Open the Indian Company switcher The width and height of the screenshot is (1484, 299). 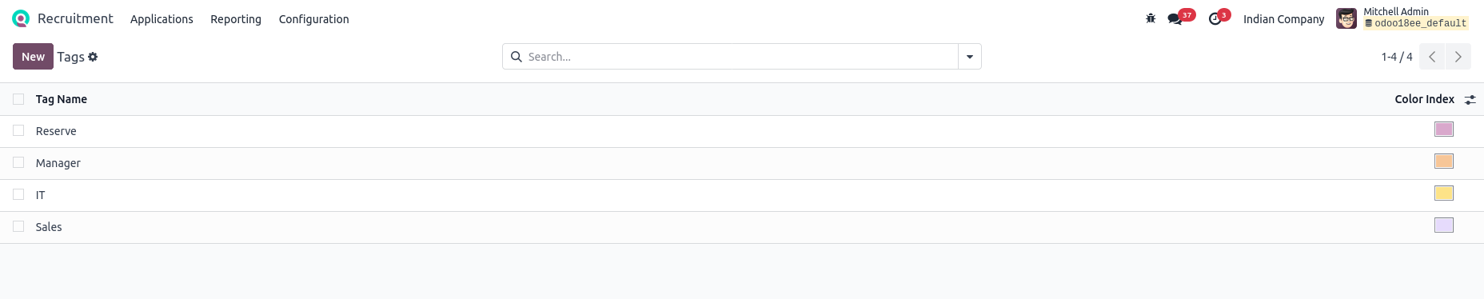pos(1283,19)
